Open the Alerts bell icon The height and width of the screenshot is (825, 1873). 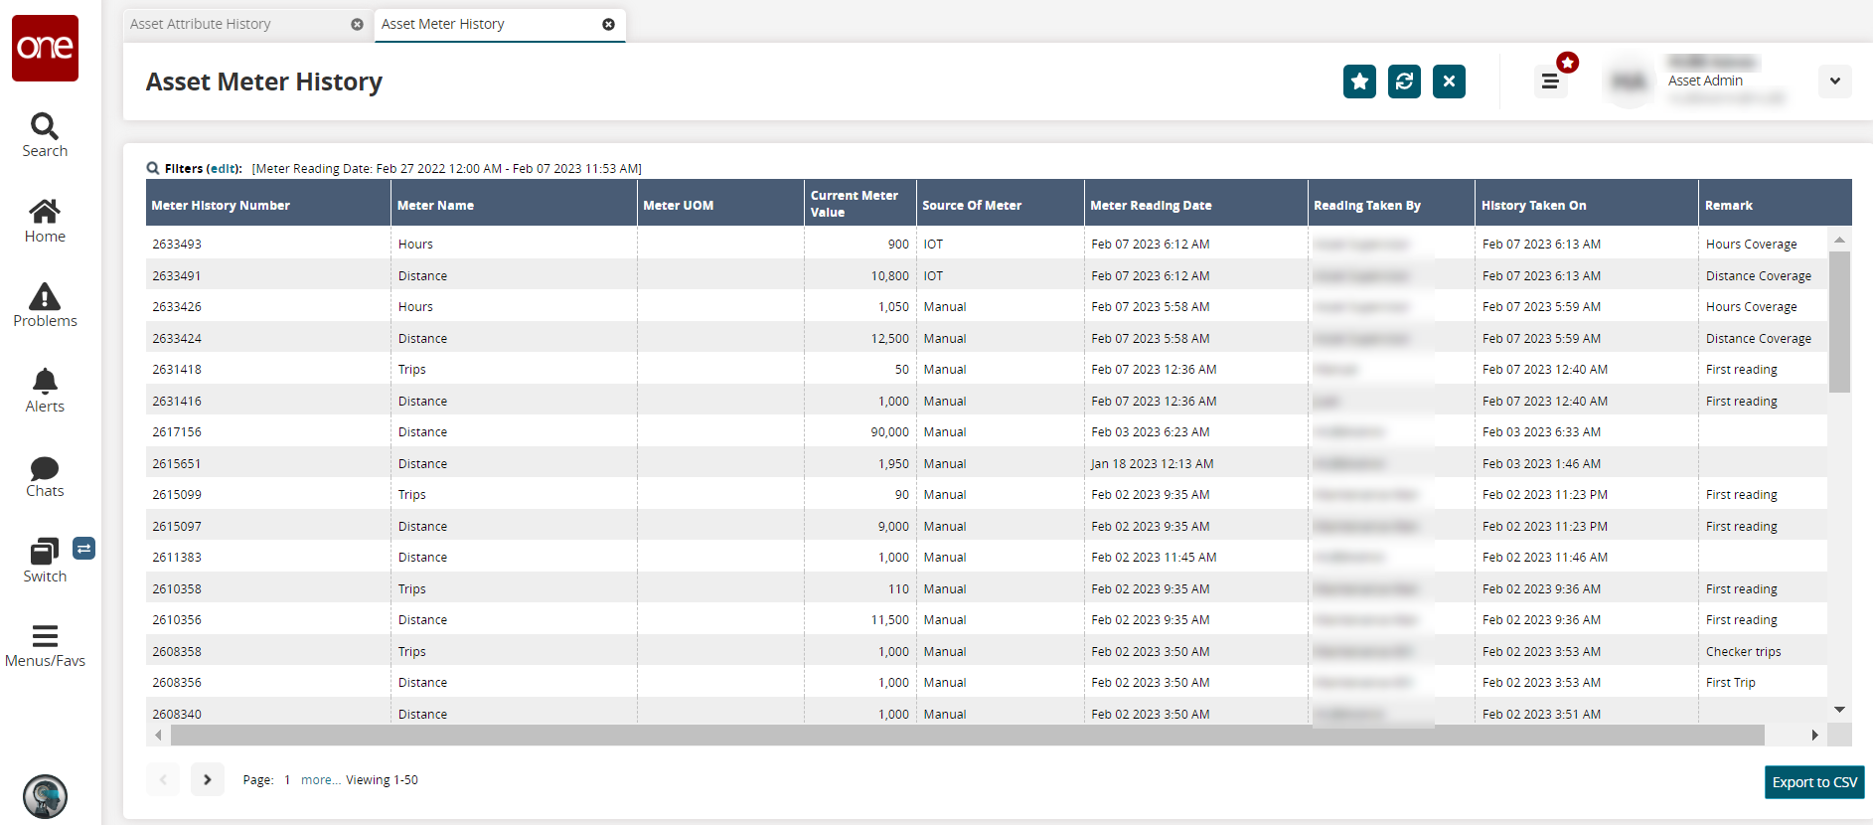(45, 381)
